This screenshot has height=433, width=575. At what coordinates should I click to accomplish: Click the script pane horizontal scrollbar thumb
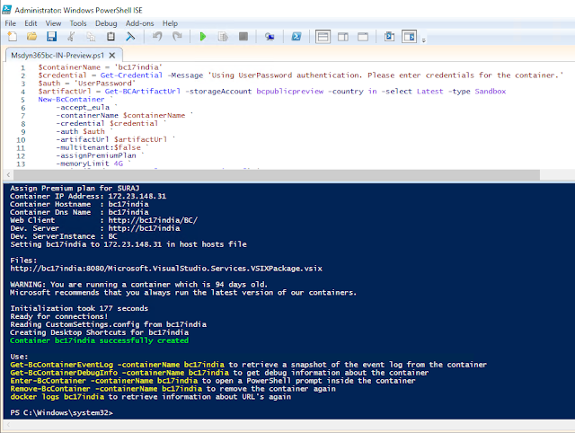click(277, 175)
